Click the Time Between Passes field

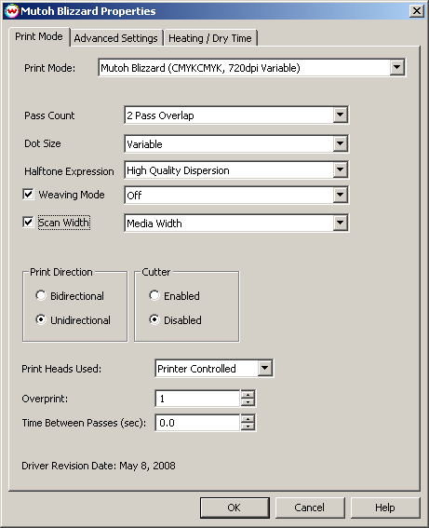[x=197, y=423]
